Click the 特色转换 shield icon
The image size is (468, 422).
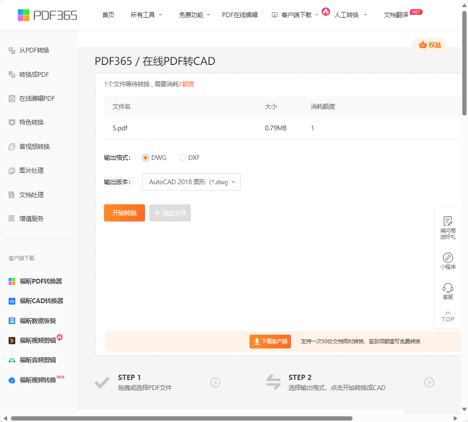12,123
